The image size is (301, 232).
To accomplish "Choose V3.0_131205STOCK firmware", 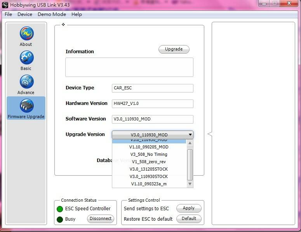I will pos(149,169).
